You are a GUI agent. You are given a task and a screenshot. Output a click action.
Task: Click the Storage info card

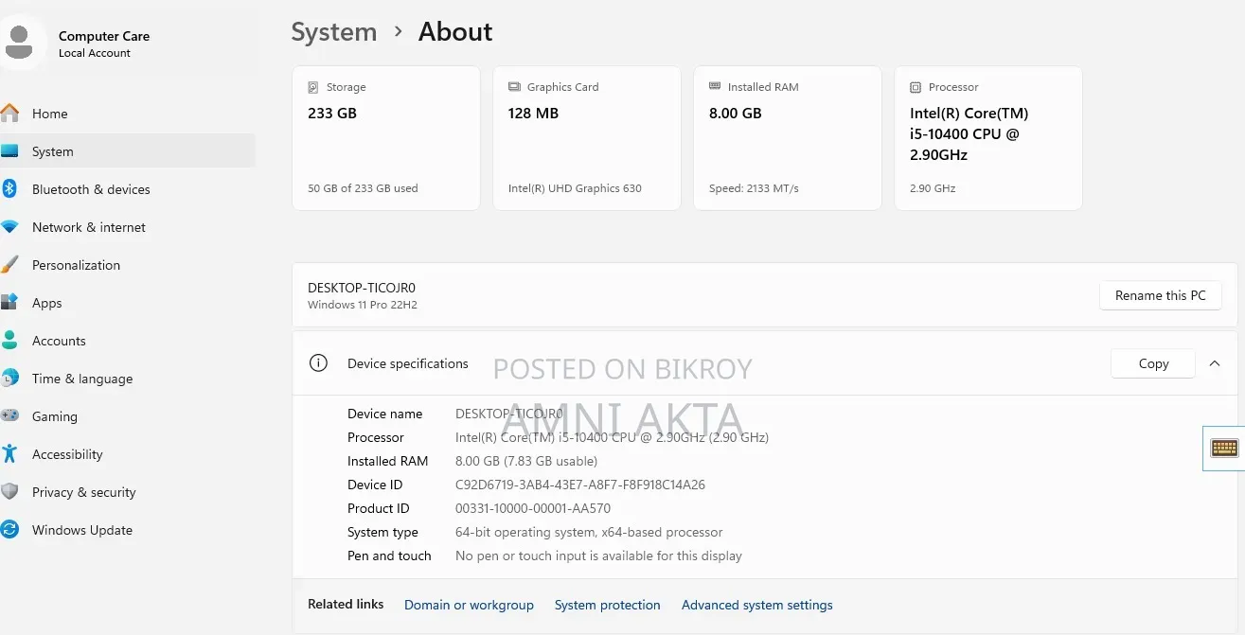pos(386,138)
